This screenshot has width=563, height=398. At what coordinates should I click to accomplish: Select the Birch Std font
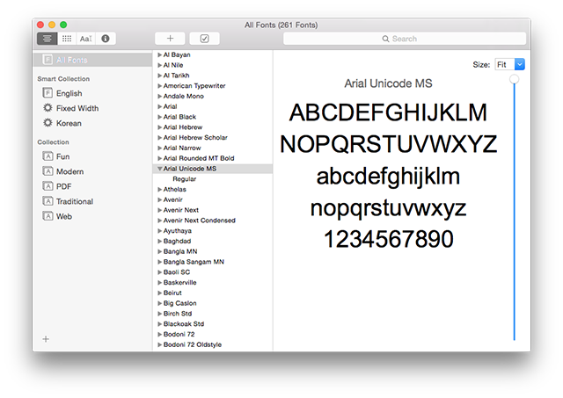213,314
